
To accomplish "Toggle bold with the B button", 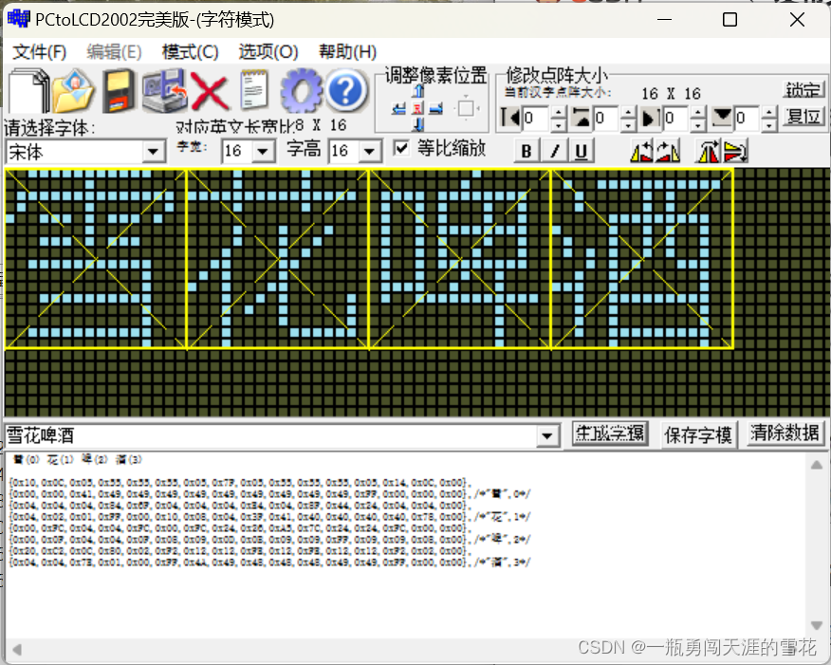I will coord(526,151).
